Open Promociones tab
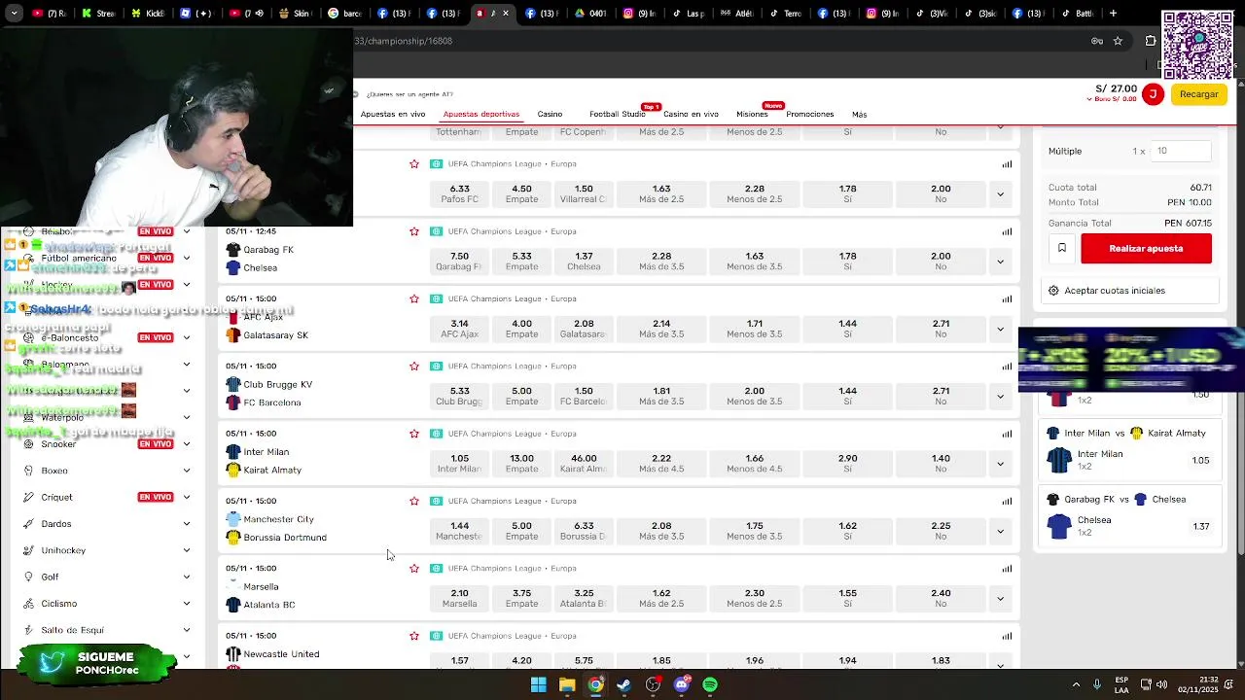 point(810,114)
